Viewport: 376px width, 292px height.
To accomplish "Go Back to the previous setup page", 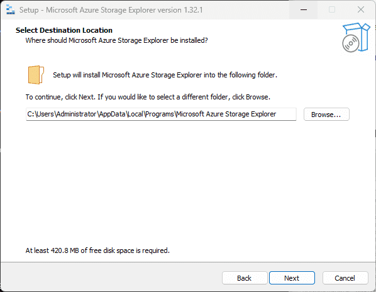I will tap(245, 278).
